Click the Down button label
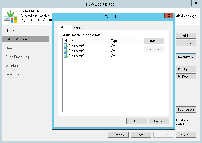The width and height of the screenshot is (202, 143). coord(186,76)
